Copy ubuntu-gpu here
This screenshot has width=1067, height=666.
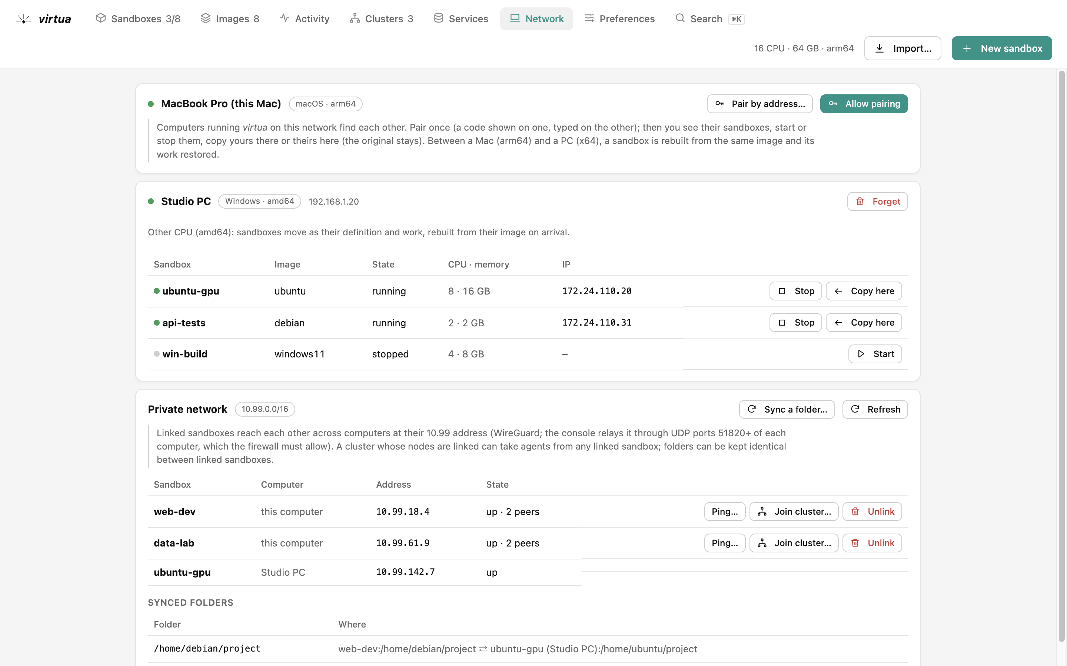coord(864,291)
